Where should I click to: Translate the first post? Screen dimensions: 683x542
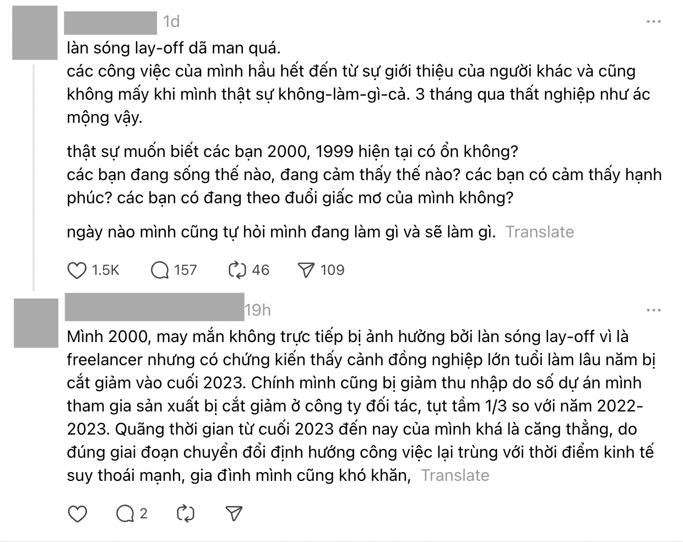540,232
